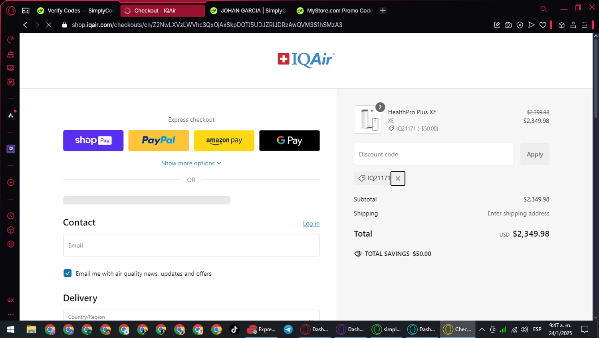The image size is (599, 338).
Task: Open extensions cube icon in address bar
Action: [561, 25]
